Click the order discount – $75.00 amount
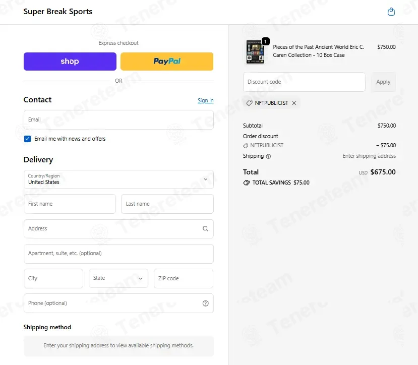The height and width of the screenshot is (365, 418). pyautogui.click(x=386, y=146)
